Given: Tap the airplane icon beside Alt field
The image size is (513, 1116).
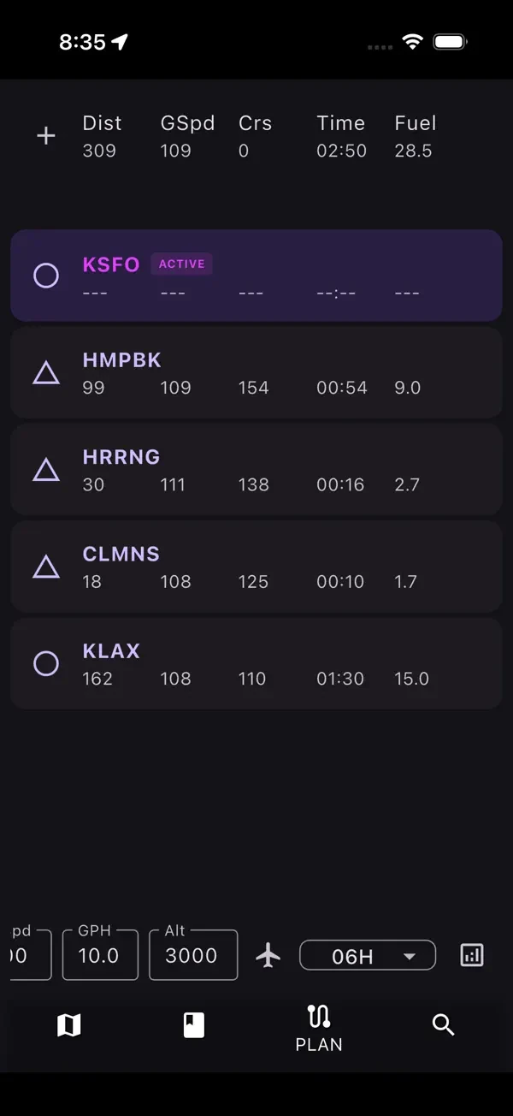Looking at the screenshot, I should 268,955.
